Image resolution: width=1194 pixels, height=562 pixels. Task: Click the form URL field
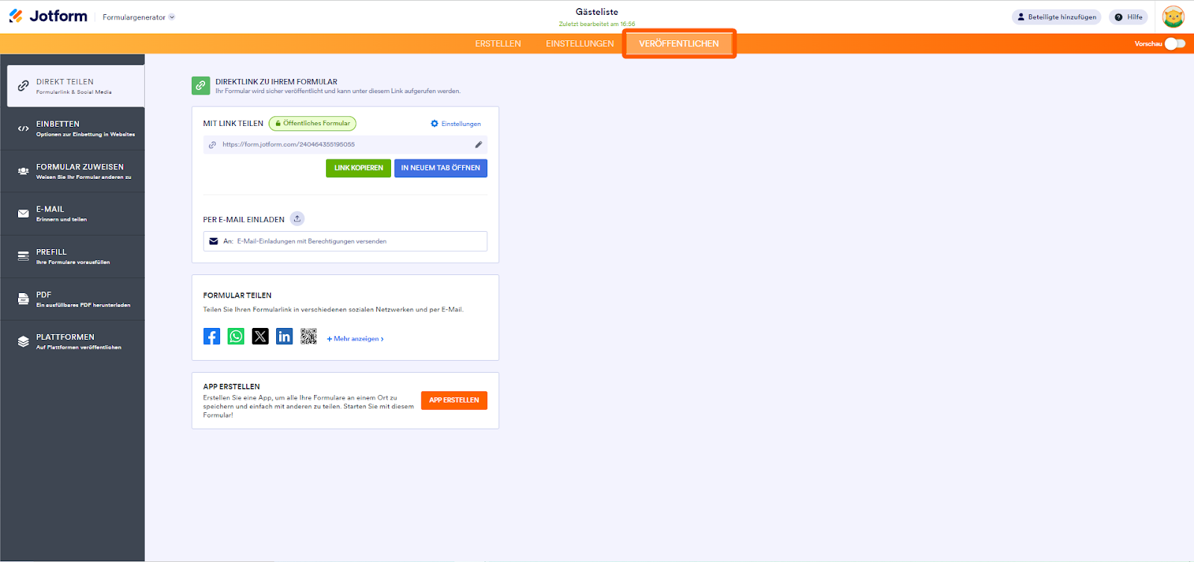pyautogui.click(x=345, y=145)
